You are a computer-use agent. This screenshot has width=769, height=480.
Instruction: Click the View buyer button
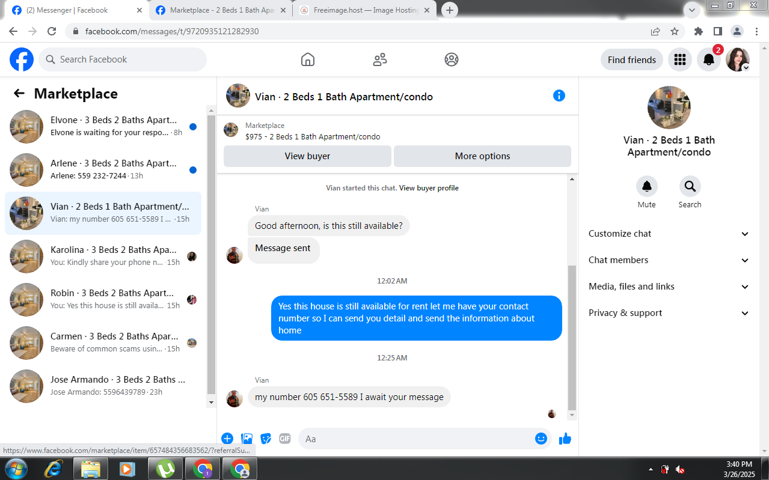pyautogui.click(x=307, y=156)
